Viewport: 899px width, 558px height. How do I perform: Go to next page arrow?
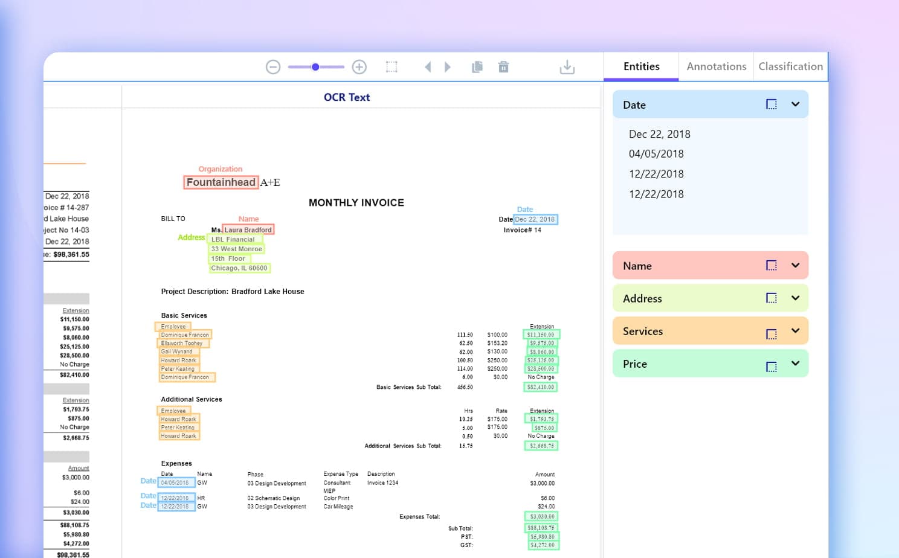click(x=448, y=67)
